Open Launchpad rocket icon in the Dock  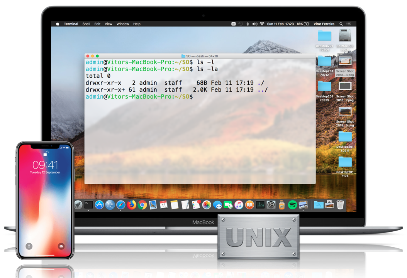pyautogui.click(x=78, y=205)
